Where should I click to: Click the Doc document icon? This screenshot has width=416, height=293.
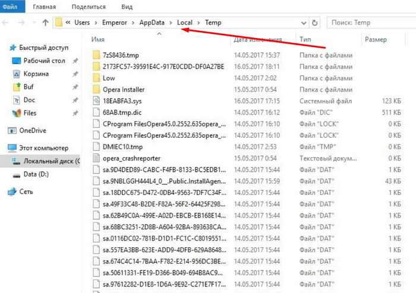(17, 100)
